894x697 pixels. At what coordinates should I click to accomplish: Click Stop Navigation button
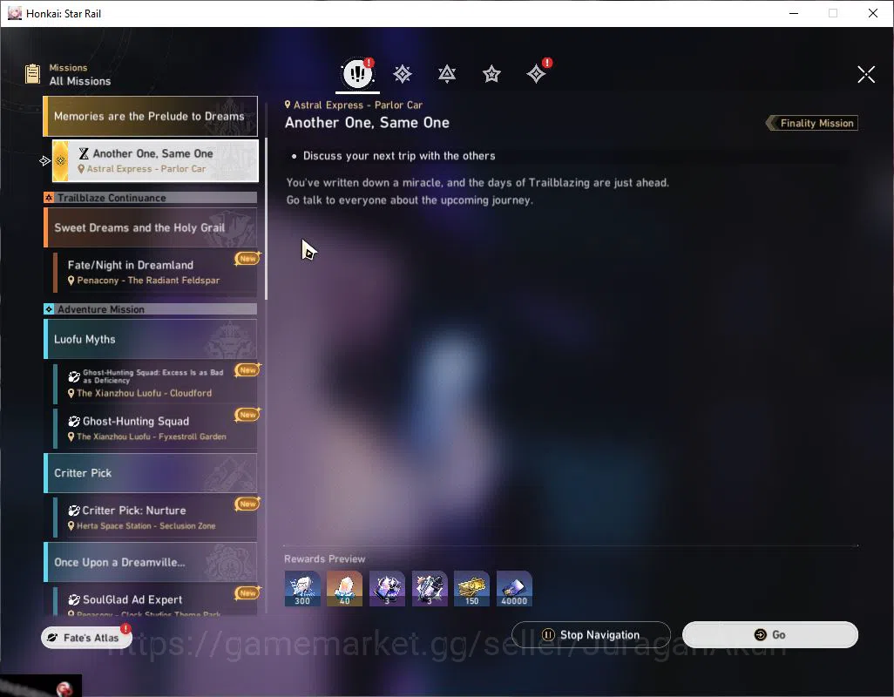pos(592,635)
